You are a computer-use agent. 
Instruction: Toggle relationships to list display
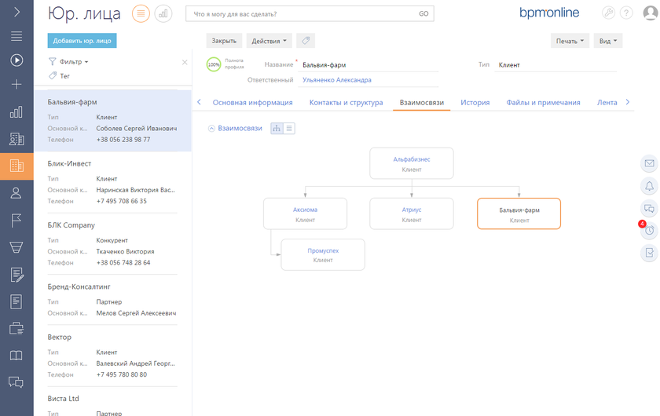tap(289, 128)
